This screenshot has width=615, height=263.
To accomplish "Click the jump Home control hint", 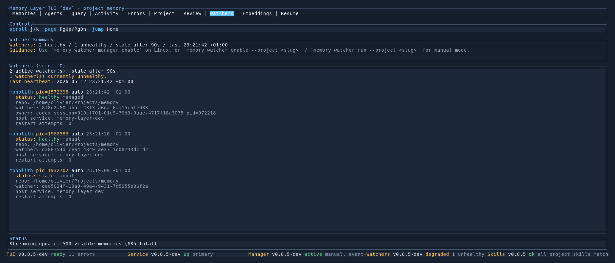I will click(105, 29).
